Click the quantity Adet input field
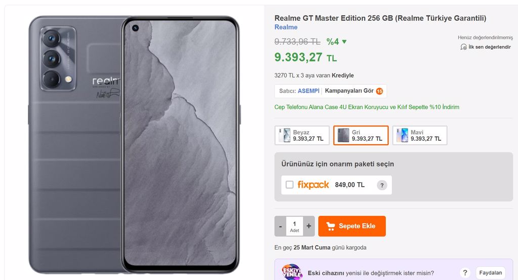Screen dimensions: 518x280 click(x=294, y=226)
